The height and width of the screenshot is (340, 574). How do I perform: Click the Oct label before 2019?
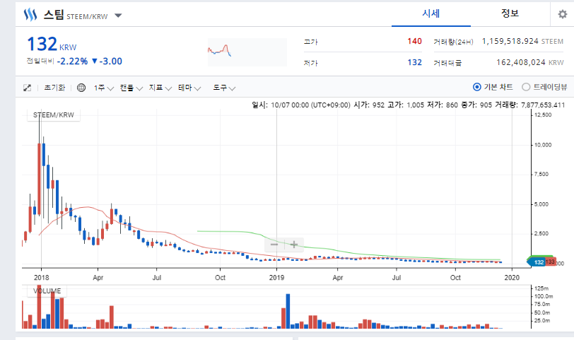click(220, 277)
